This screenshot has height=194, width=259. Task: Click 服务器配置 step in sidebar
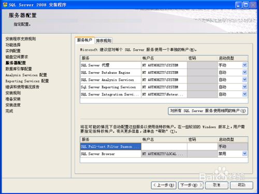coord(16,63)
